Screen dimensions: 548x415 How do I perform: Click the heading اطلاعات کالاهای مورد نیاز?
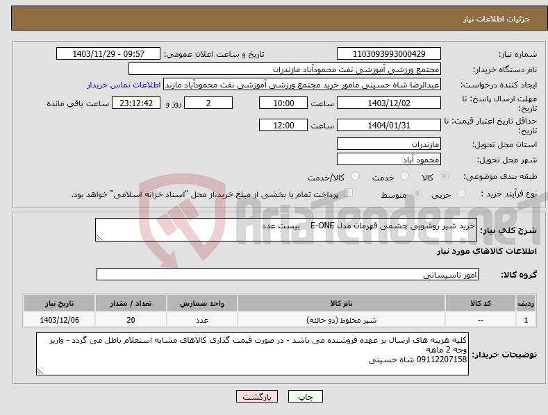tap(486, 251)
